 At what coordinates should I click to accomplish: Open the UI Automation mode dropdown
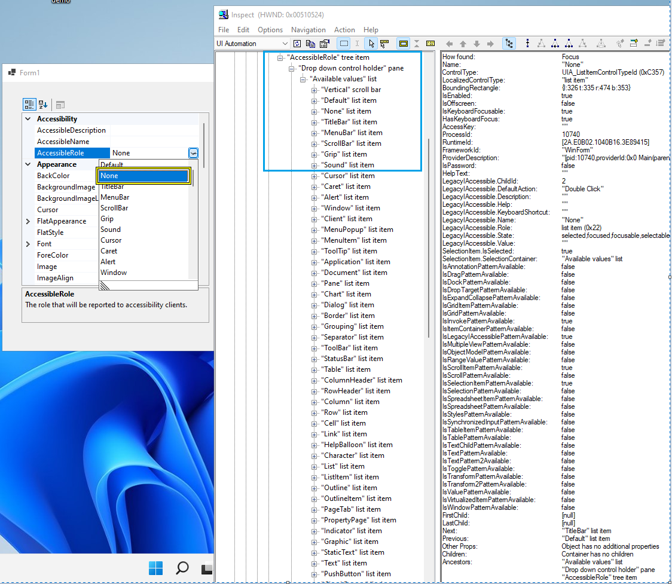coord(285,43)
